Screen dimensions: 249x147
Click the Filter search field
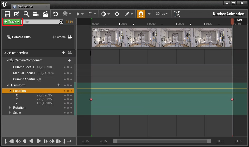tap(40, 22)
